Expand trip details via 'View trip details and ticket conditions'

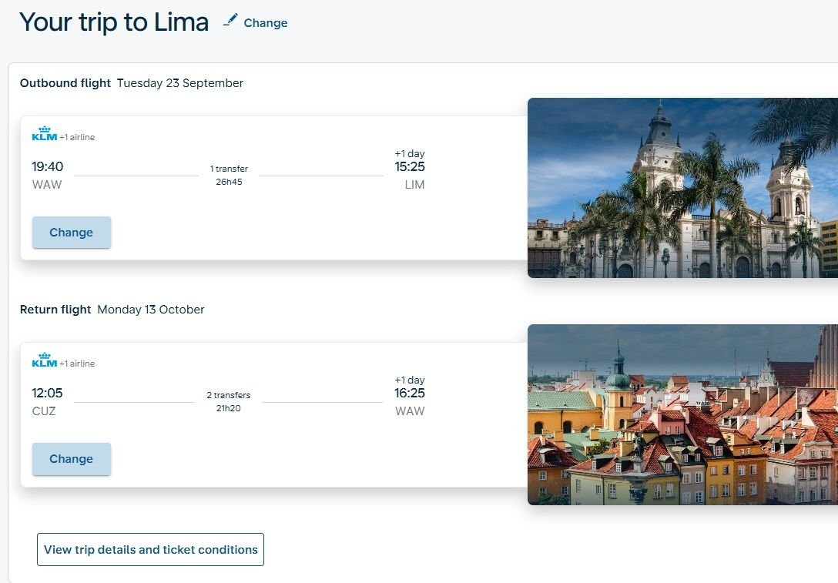point(150,549)
